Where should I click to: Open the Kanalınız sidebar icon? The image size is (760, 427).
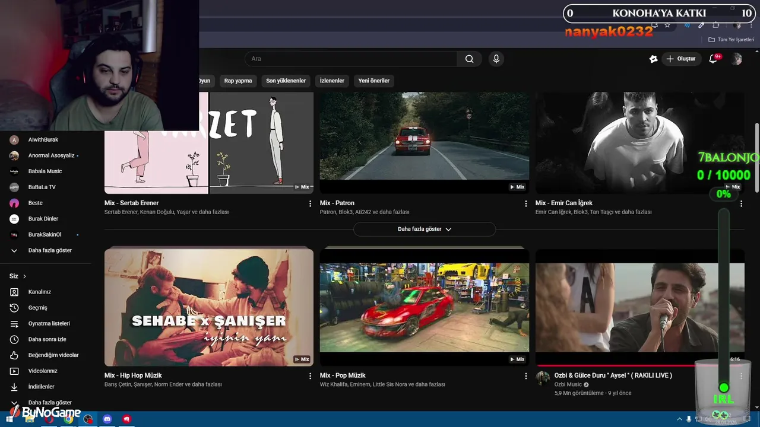(x=14, y=292)
